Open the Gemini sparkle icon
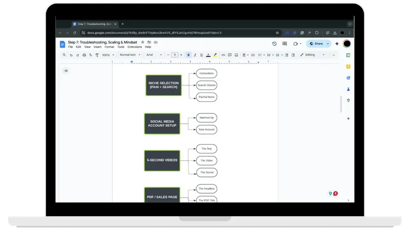 click(x=337, y=44)
